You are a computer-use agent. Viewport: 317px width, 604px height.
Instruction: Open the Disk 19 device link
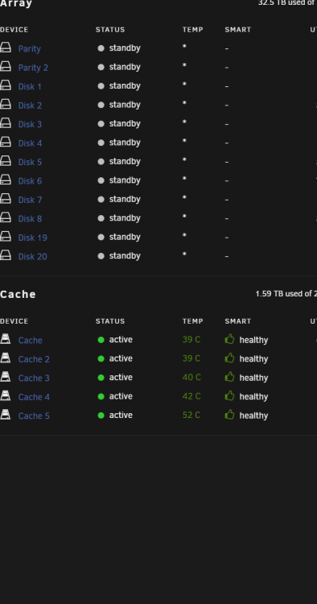coord(33,238)
